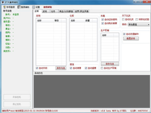
Task: Click the 黄金 label
Action: coord(8,29)
